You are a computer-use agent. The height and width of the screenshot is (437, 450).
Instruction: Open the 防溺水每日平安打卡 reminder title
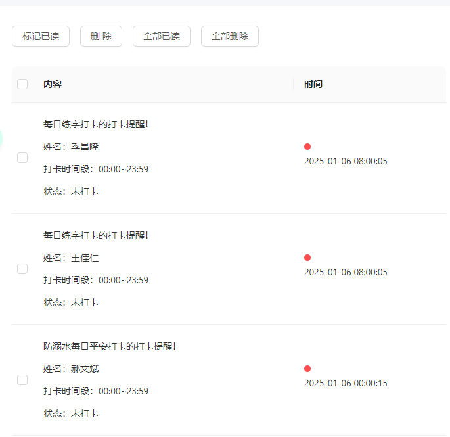click(x=109, y=346)
